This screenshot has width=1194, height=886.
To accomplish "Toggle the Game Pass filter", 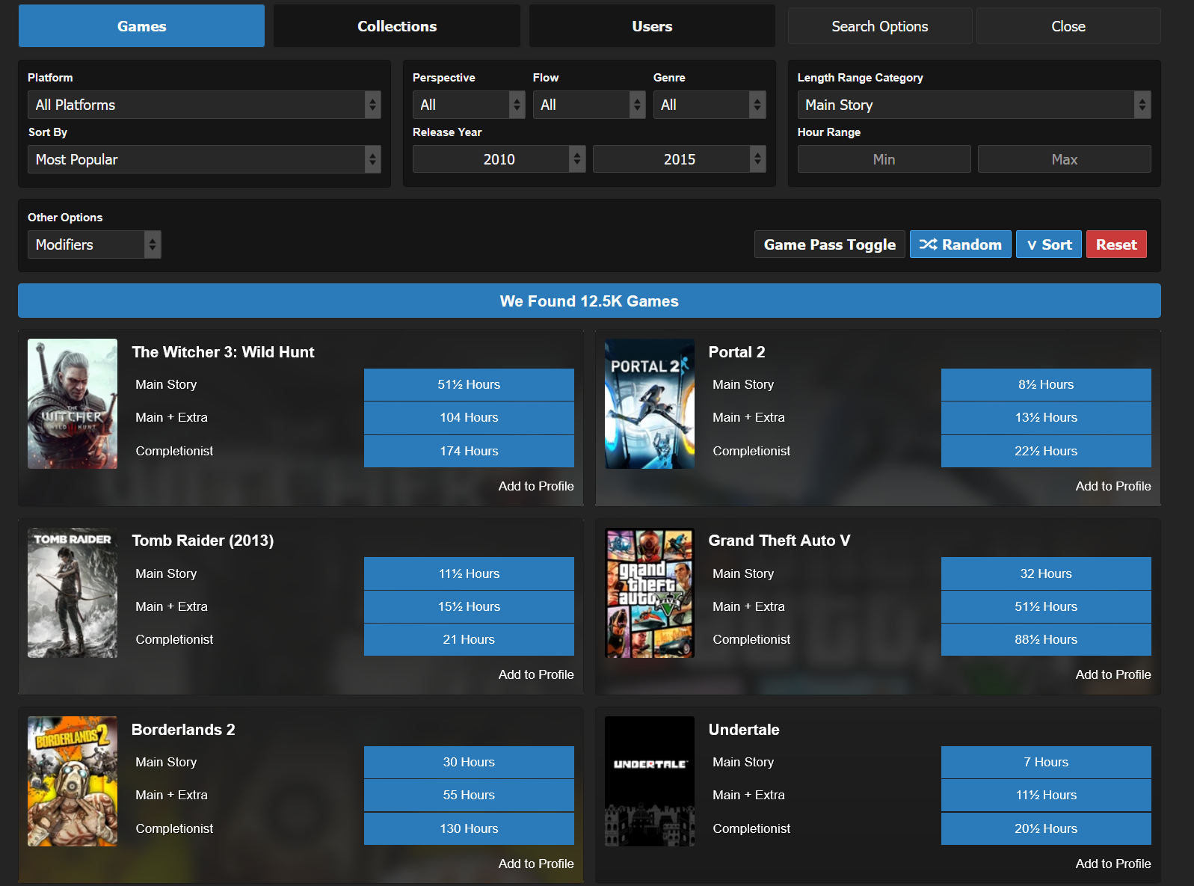I will click(x=830, y=244).
